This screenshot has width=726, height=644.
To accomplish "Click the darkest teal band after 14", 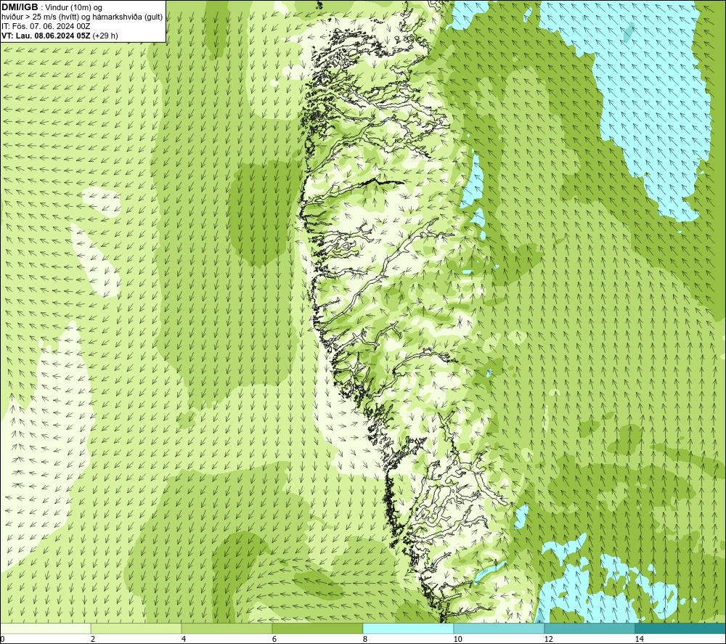I will coord(681,628).
